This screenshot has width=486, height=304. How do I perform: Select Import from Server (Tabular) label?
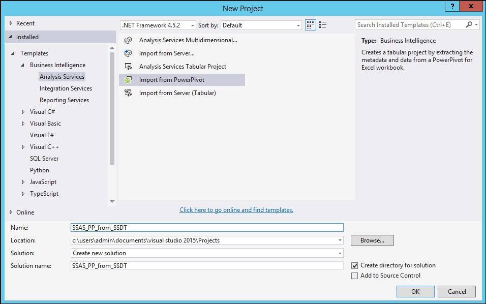pos(177,93)
